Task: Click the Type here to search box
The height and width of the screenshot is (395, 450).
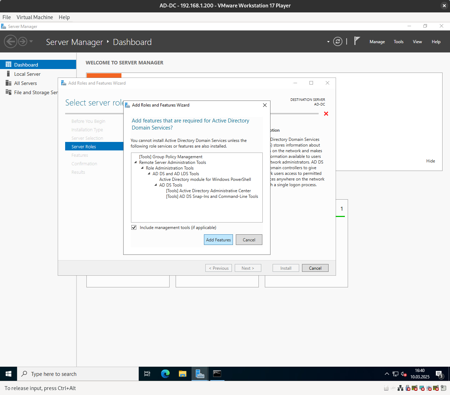Action: [78, 374]
